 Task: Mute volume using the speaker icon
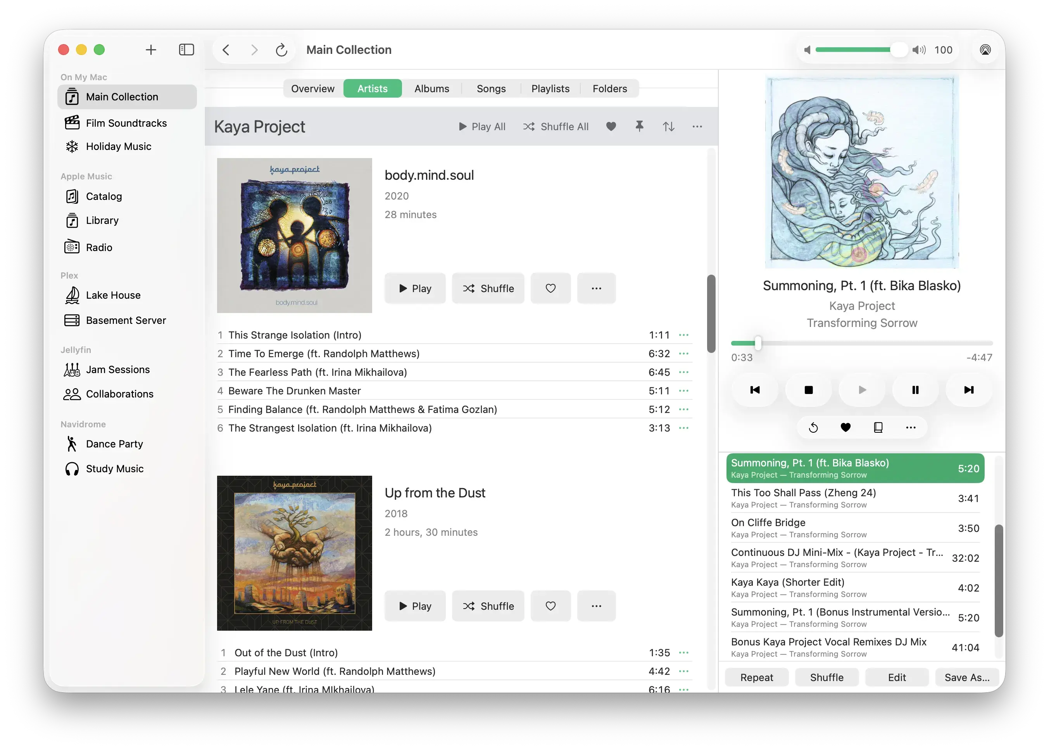[807, 50]
